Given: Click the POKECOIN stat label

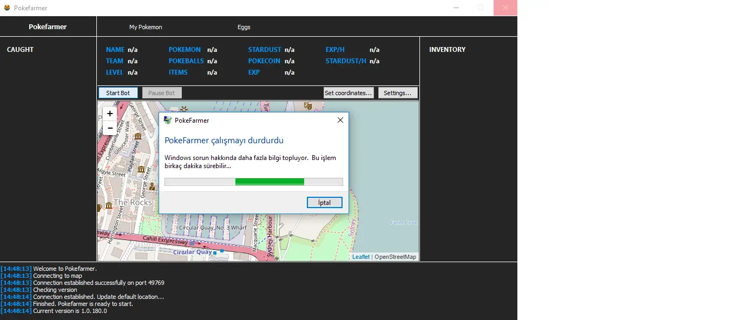Looking at the screenshot, I should (264, 61).
